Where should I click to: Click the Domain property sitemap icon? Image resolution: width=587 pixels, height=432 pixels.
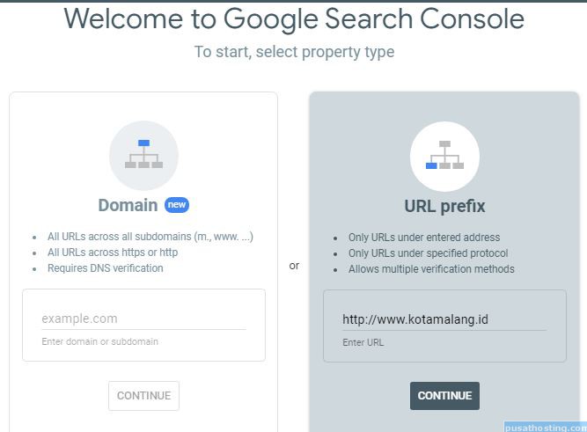[x=143, y=156]
